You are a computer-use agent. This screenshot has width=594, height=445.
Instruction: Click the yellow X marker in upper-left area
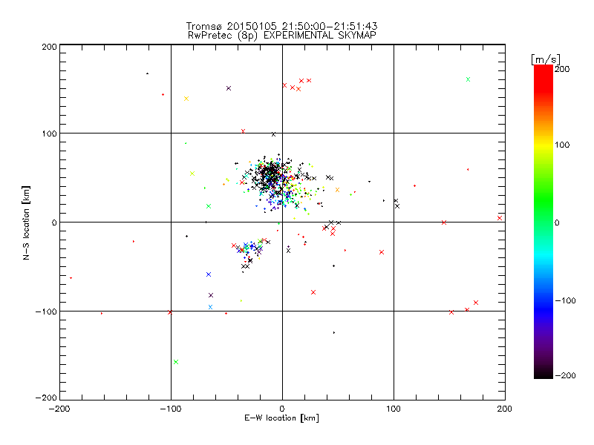186,99
